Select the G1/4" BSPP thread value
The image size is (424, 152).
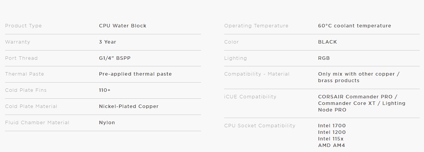pyautogui.click(x=115, y=58)
